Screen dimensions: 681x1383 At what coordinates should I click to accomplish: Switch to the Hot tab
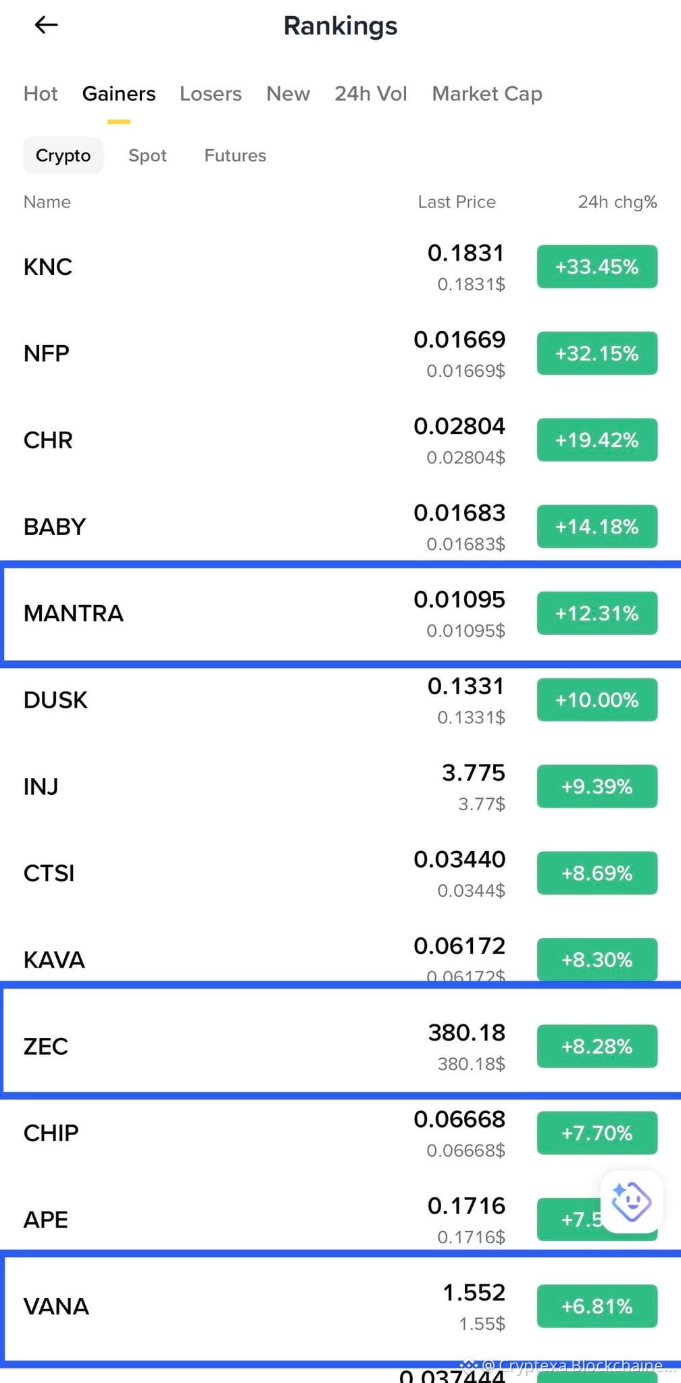(x=41, y=94)
